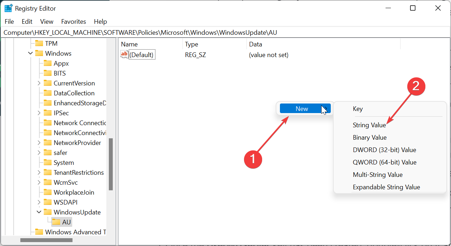Click the BITS folder icon
This screenshot has width=451, height=246.
47,73
